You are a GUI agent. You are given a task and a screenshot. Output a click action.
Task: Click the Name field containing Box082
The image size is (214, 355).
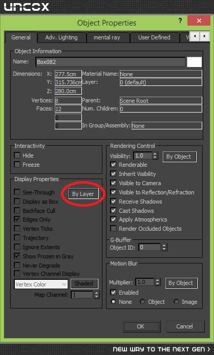click(x=111, y=62)
